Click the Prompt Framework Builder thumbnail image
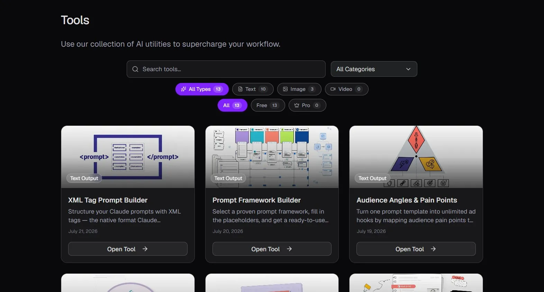 272,157
